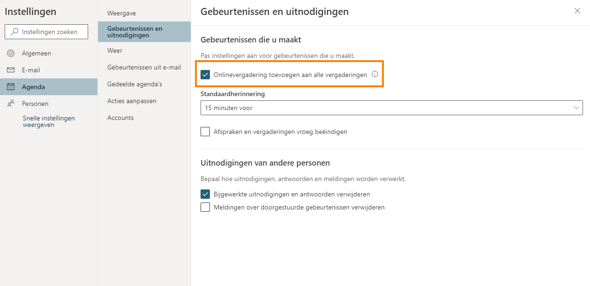
Task: Open Gebeurtenissen uit e-mail section
Action: (145, 67)
